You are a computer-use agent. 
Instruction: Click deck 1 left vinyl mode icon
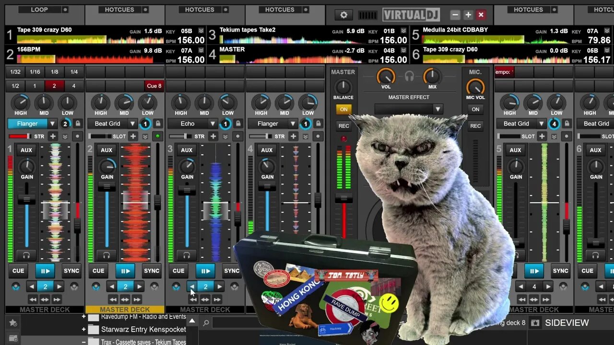tap(16, 287)
